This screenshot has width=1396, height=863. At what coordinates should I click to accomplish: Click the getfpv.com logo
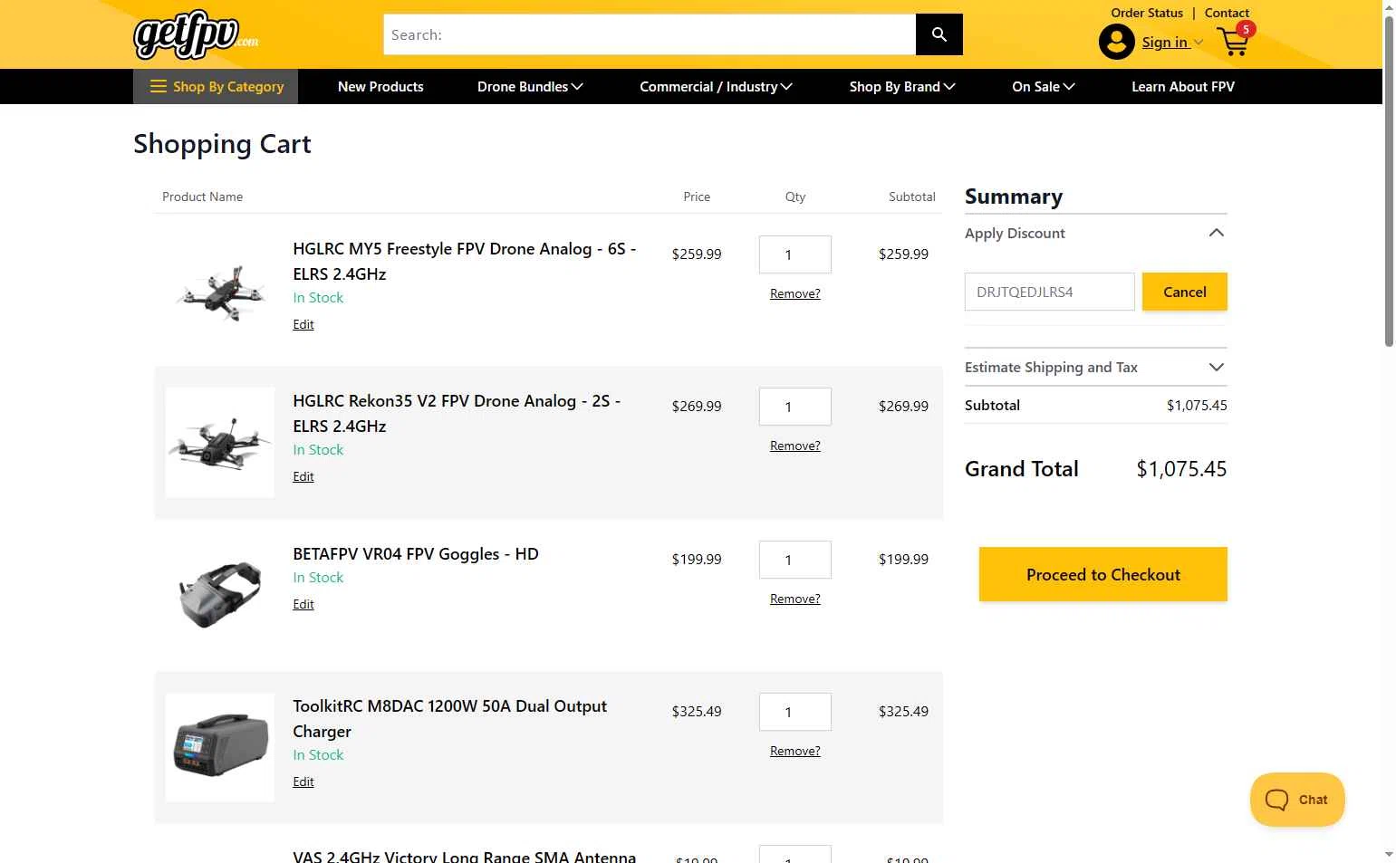pyautogui.click(x=196, y=34)
